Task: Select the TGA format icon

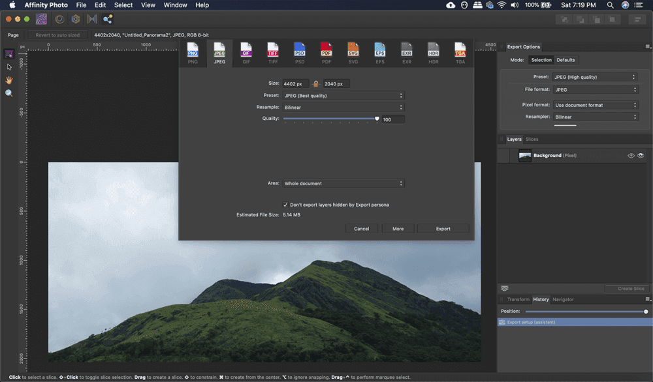Action: coord(460,53)
